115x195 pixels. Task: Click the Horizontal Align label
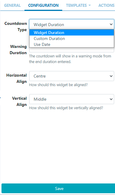(x=17, y=78)
